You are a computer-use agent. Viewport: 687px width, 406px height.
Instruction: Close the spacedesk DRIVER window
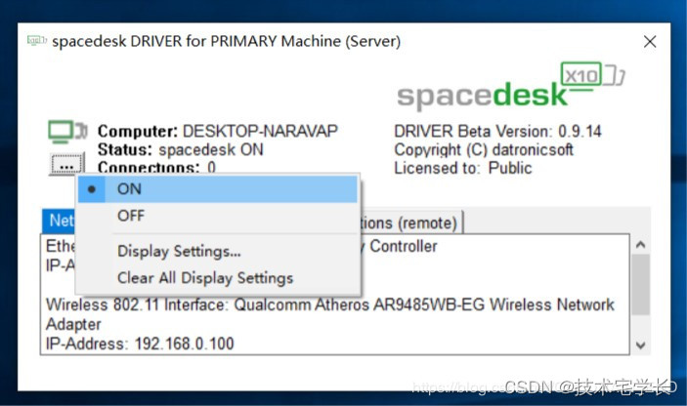[650, 42]
